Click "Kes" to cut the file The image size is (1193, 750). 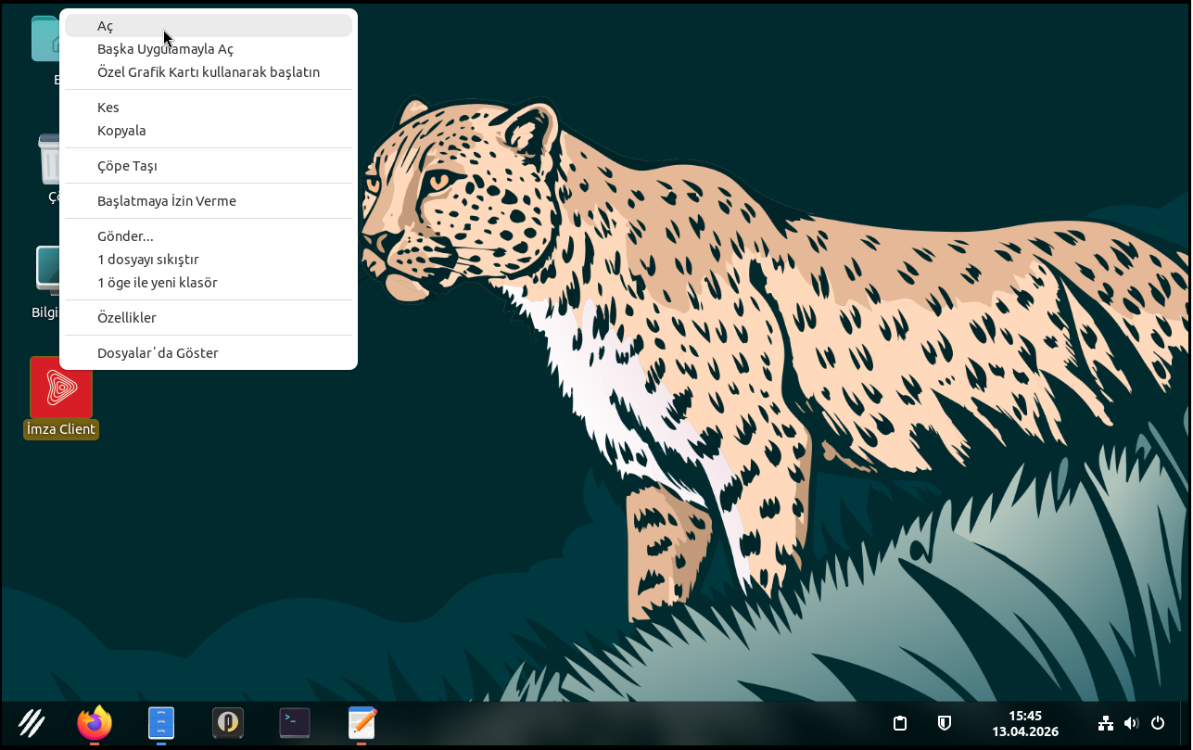pos(209,108)
